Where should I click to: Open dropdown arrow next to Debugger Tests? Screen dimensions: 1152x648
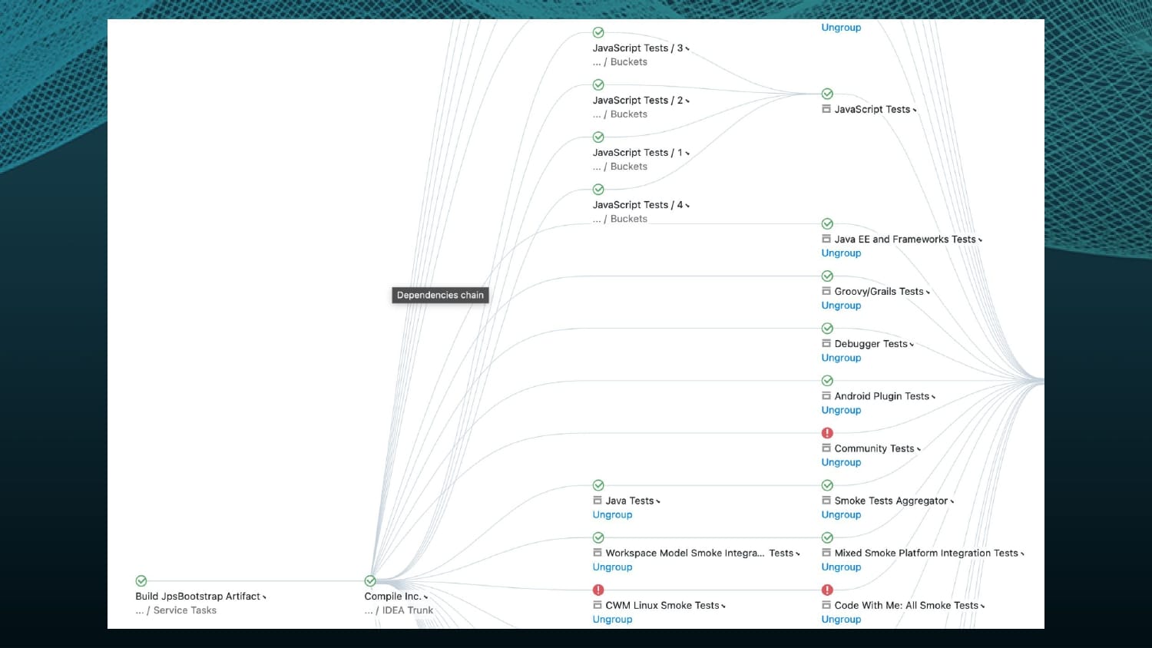click(x=912, y=345)
